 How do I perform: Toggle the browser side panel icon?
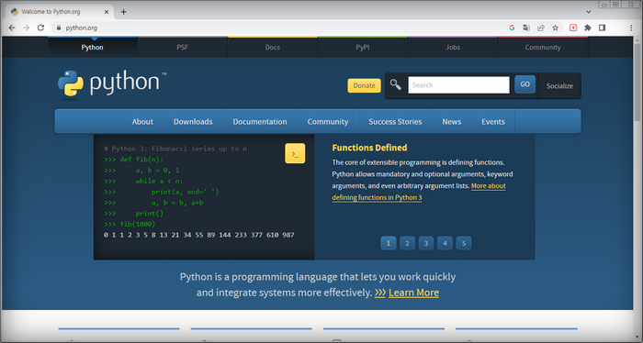click(602, 28)
